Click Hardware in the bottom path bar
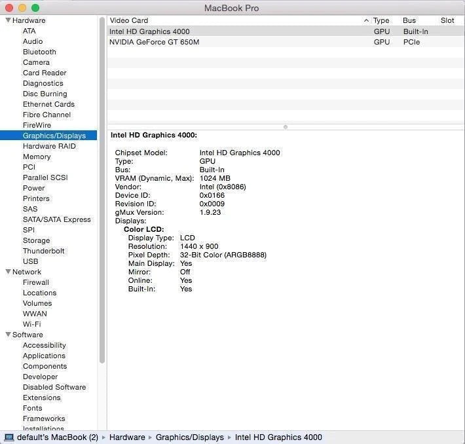 tap(127, 437)
